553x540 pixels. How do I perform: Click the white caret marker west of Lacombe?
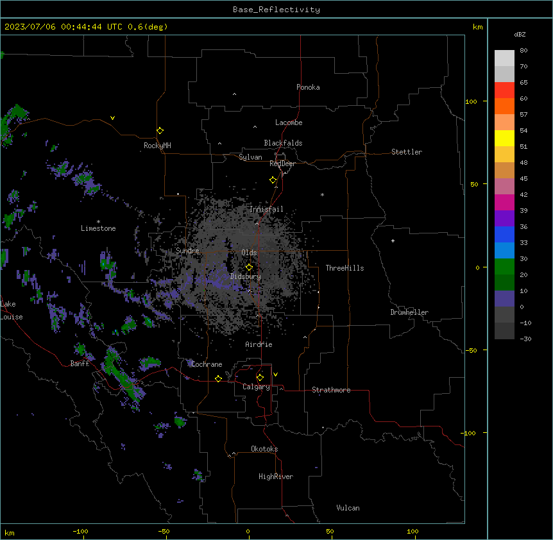coord(255,127)
